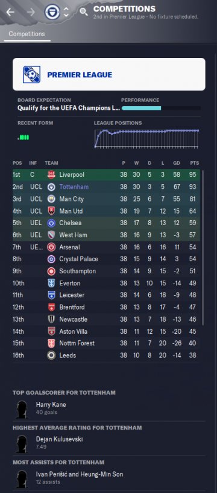Click the Newcastle club crest

tap(51, 319)
